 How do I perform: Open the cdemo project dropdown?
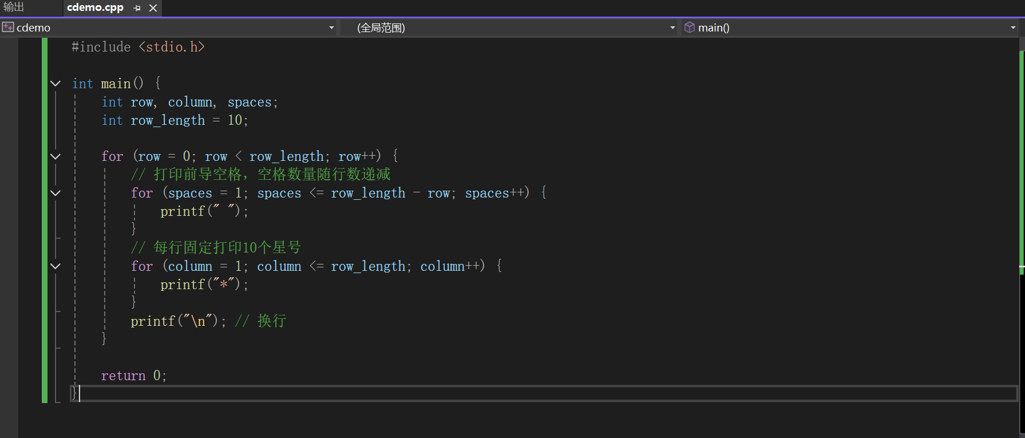[x=331, y=27]
